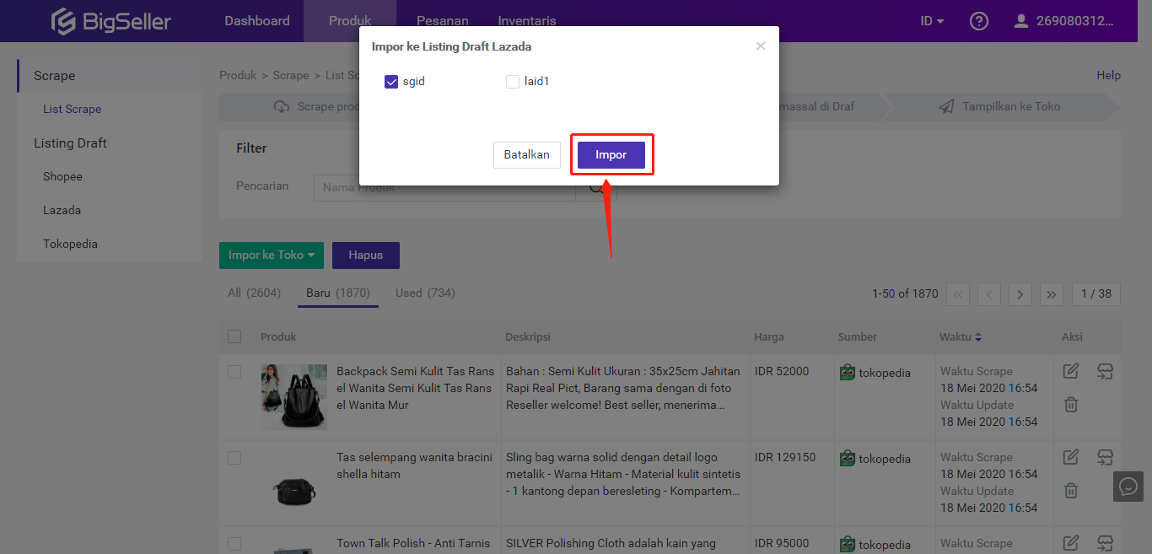Import the Tas selempang row to store
This screenshot has width=1152, height=554.
1105,457
